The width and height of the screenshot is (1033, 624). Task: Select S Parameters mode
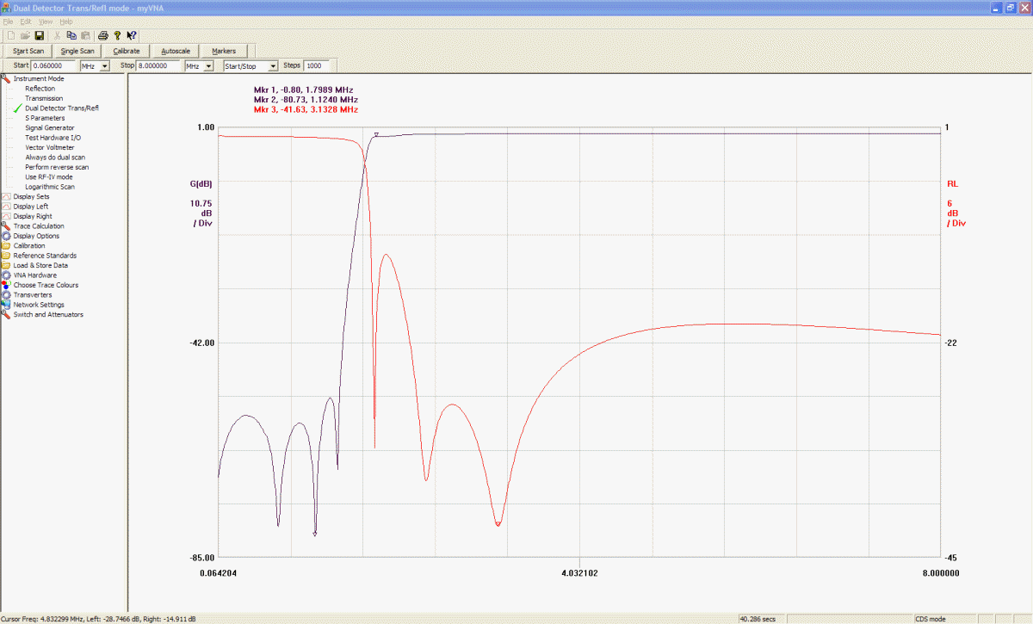[x=45, y=118]
